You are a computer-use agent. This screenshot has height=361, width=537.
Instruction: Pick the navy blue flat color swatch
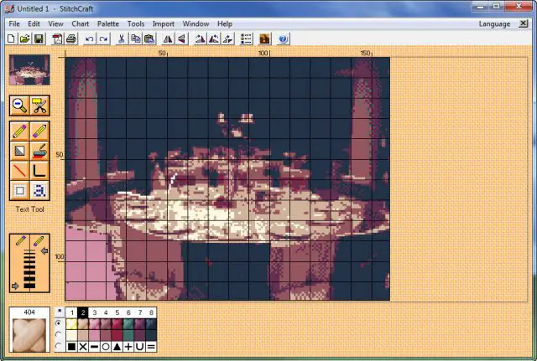pyautogui.click(x=151, y=335)
